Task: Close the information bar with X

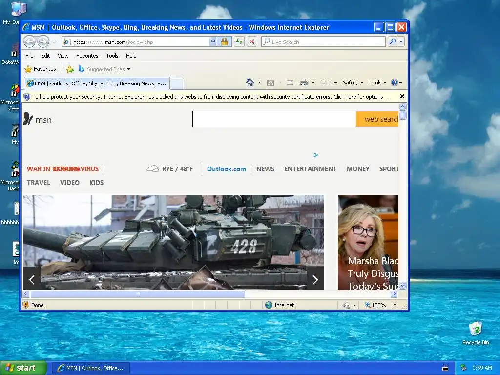Action: point(402,96)
